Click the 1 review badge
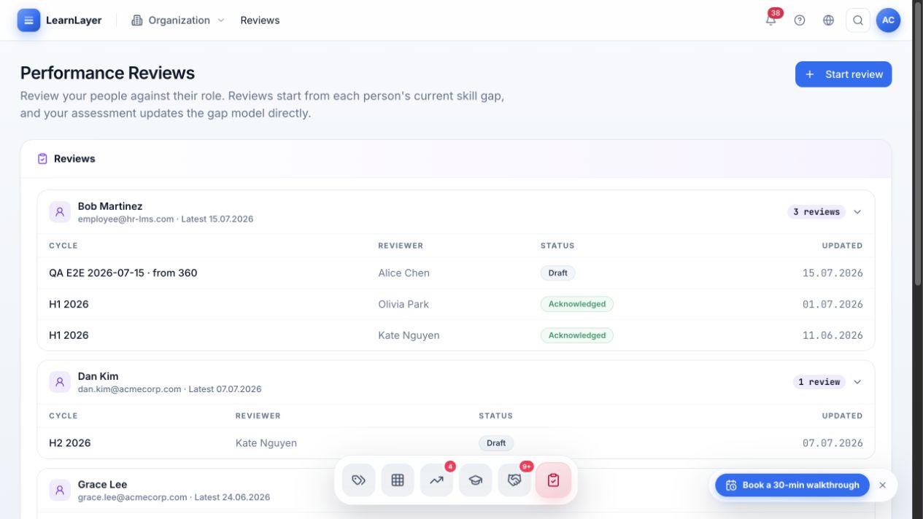 [x=819, y=382]
